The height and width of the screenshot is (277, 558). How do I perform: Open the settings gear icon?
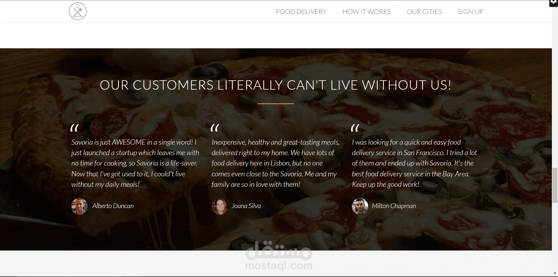pyautogui.click(x=553, y=3)
